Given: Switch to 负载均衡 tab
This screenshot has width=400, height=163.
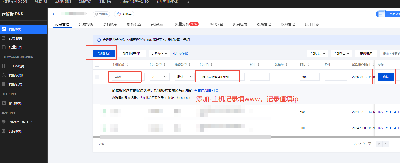Looking at the screenshot, I should (x=86, y=24).
